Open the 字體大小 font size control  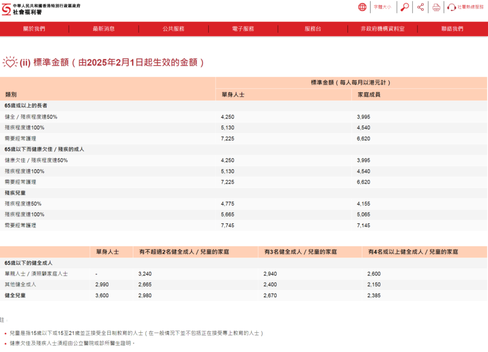coord(383,7)
